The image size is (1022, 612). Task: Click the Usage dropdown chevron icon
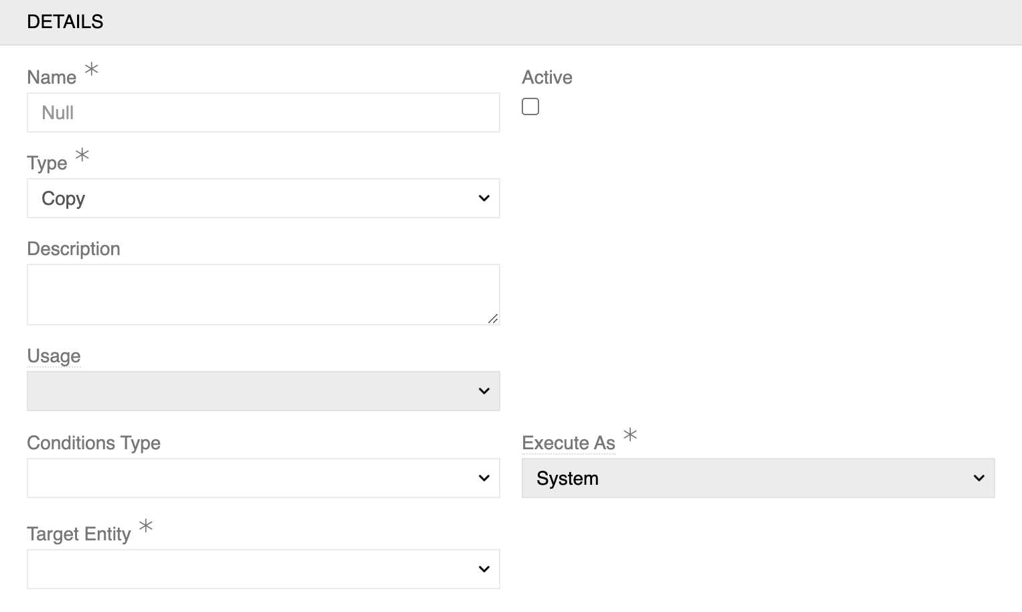[x=484, y=391]
